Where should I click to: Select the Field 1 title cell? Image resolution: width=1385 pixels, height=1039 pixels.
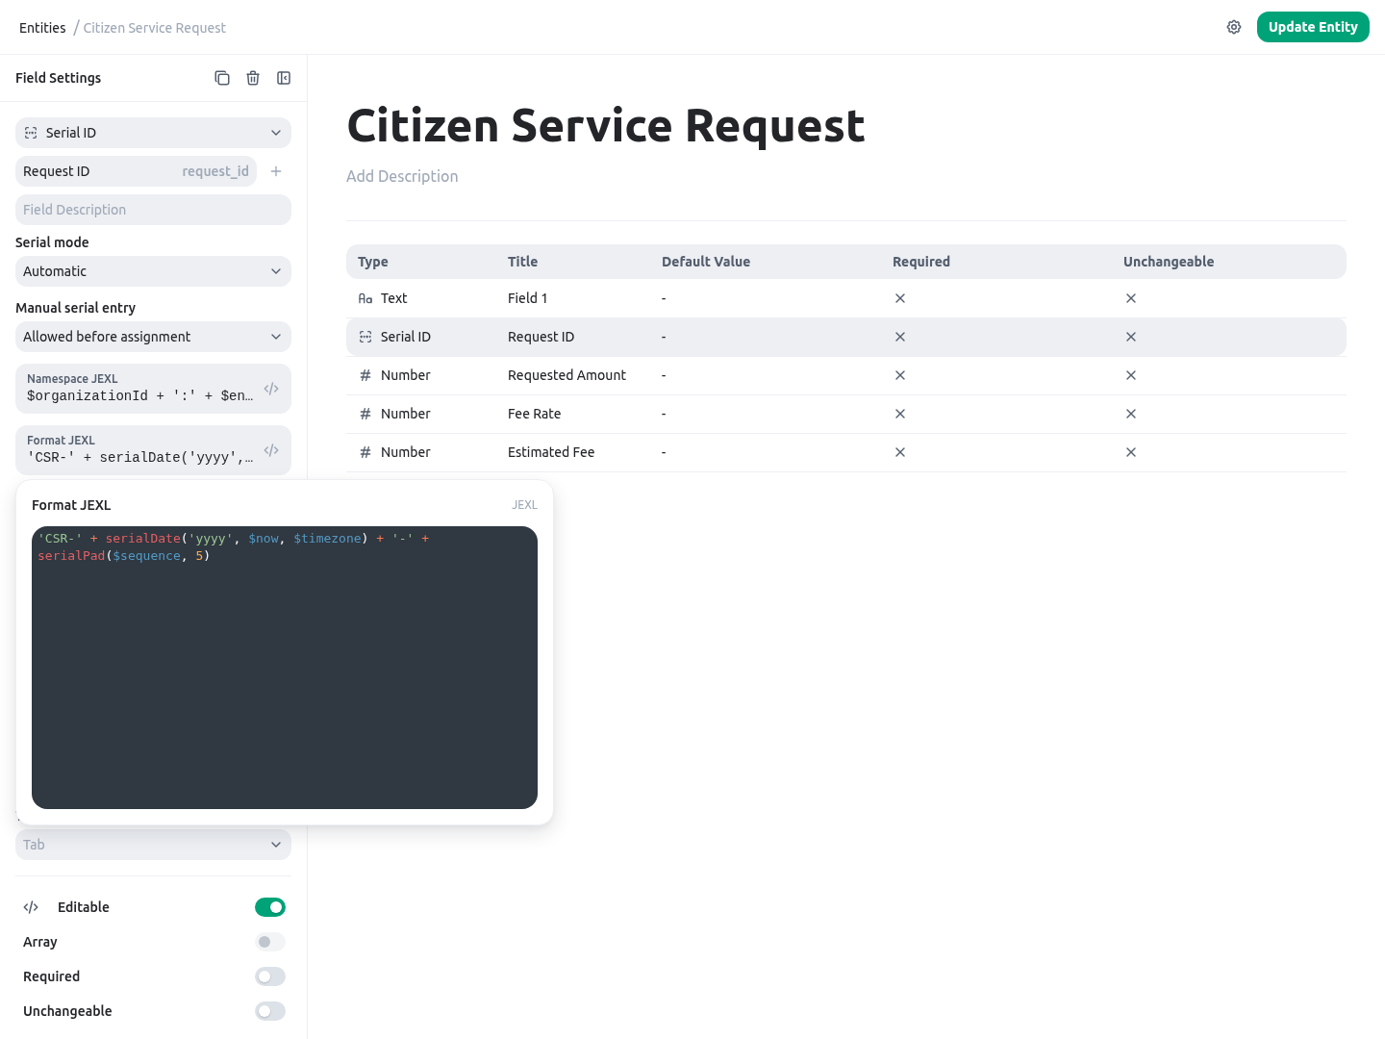tap(527, 298)
